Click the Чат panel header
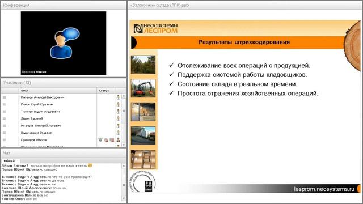The image size is (363, 204). [x=64, y=153]
